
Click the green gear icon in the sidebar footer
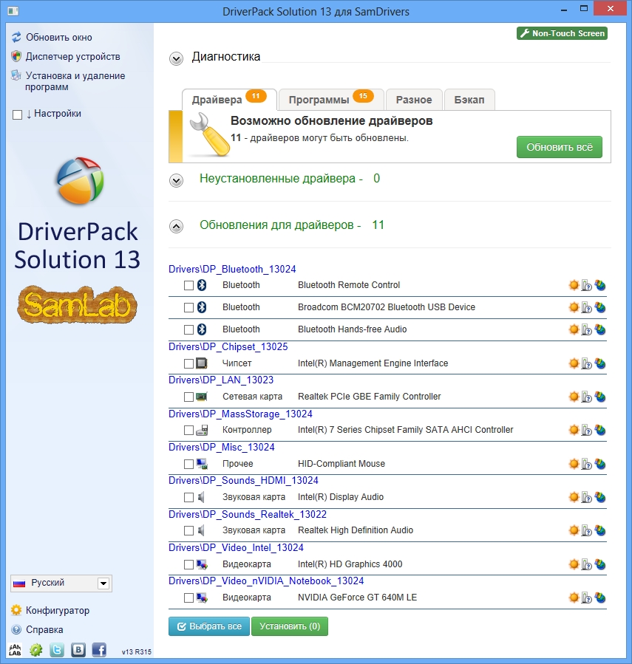pos(36,651)
